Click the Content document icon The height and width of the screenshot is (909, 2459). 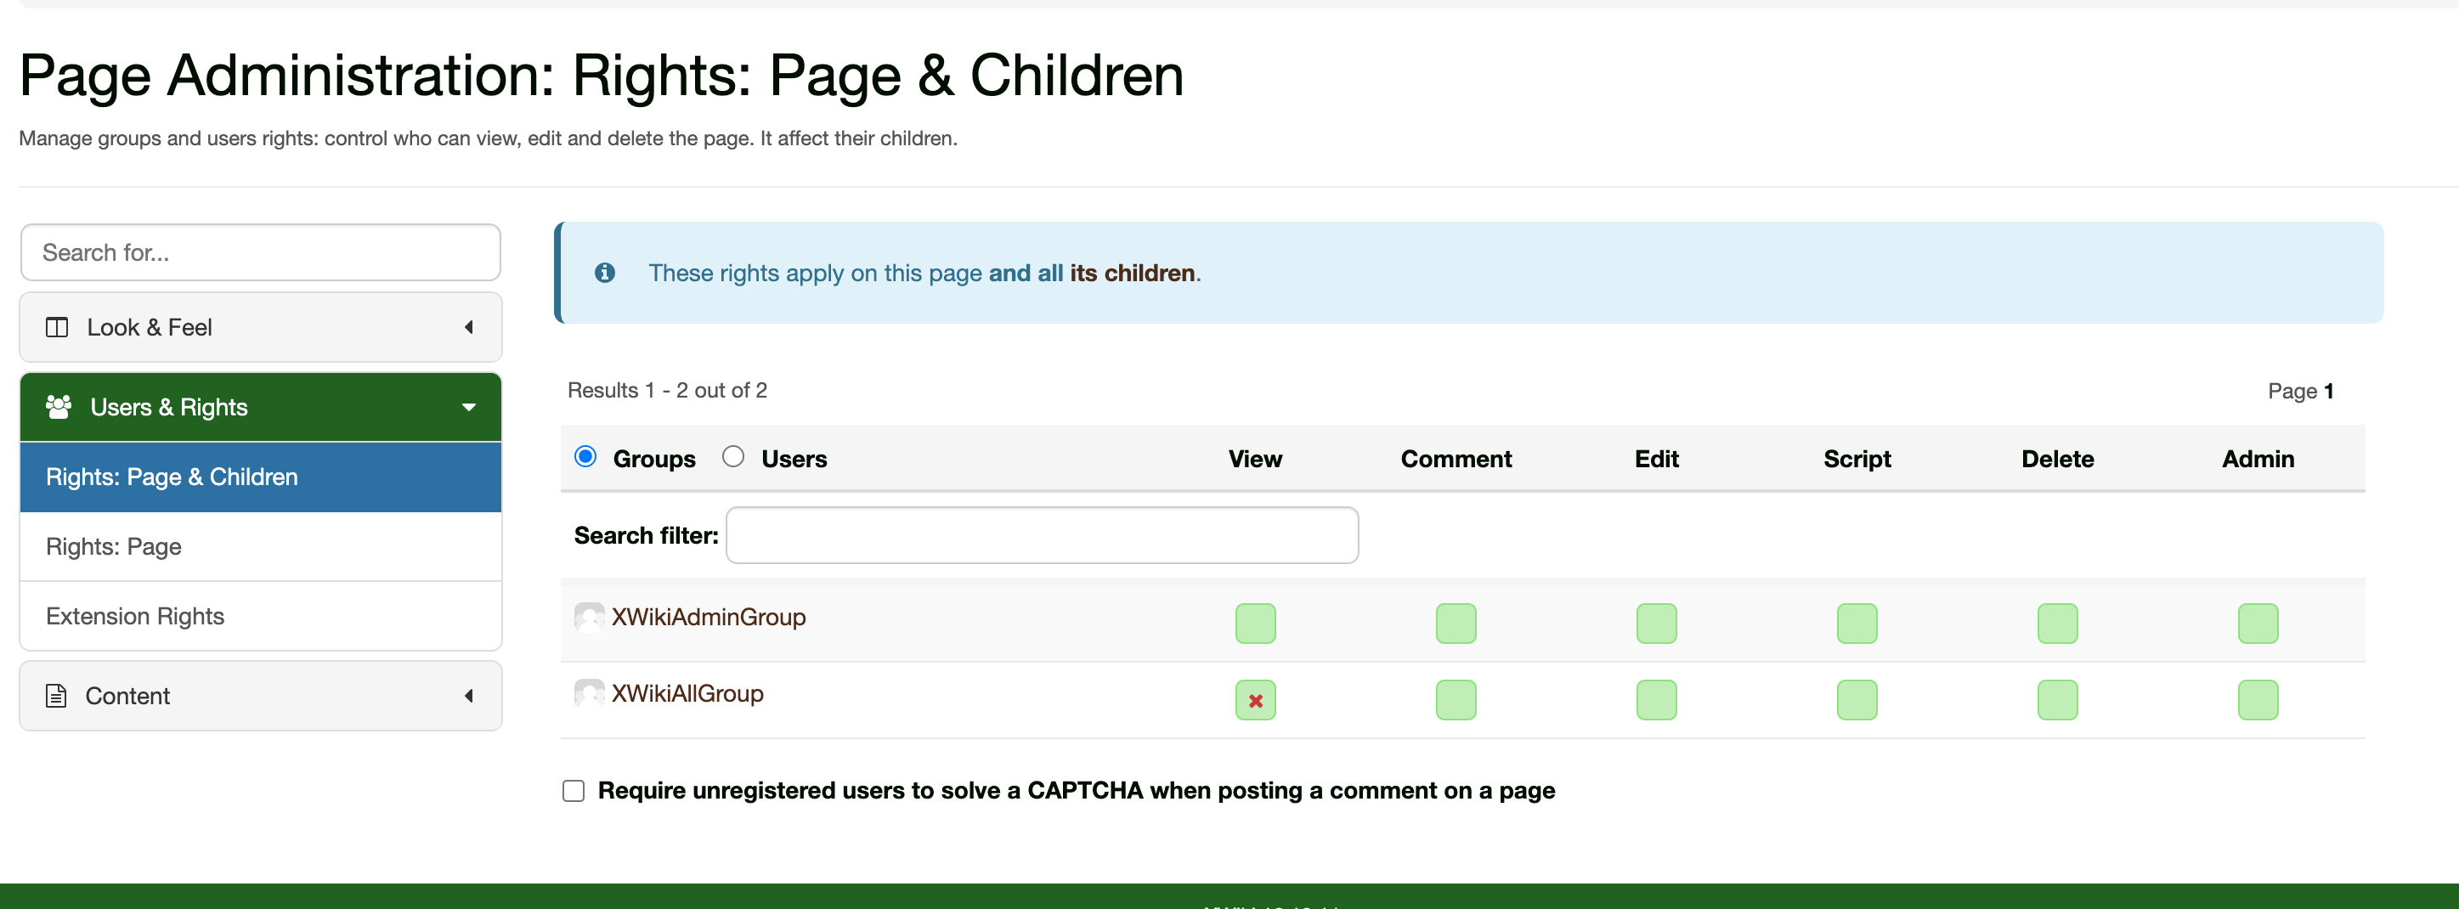(56, 696)
